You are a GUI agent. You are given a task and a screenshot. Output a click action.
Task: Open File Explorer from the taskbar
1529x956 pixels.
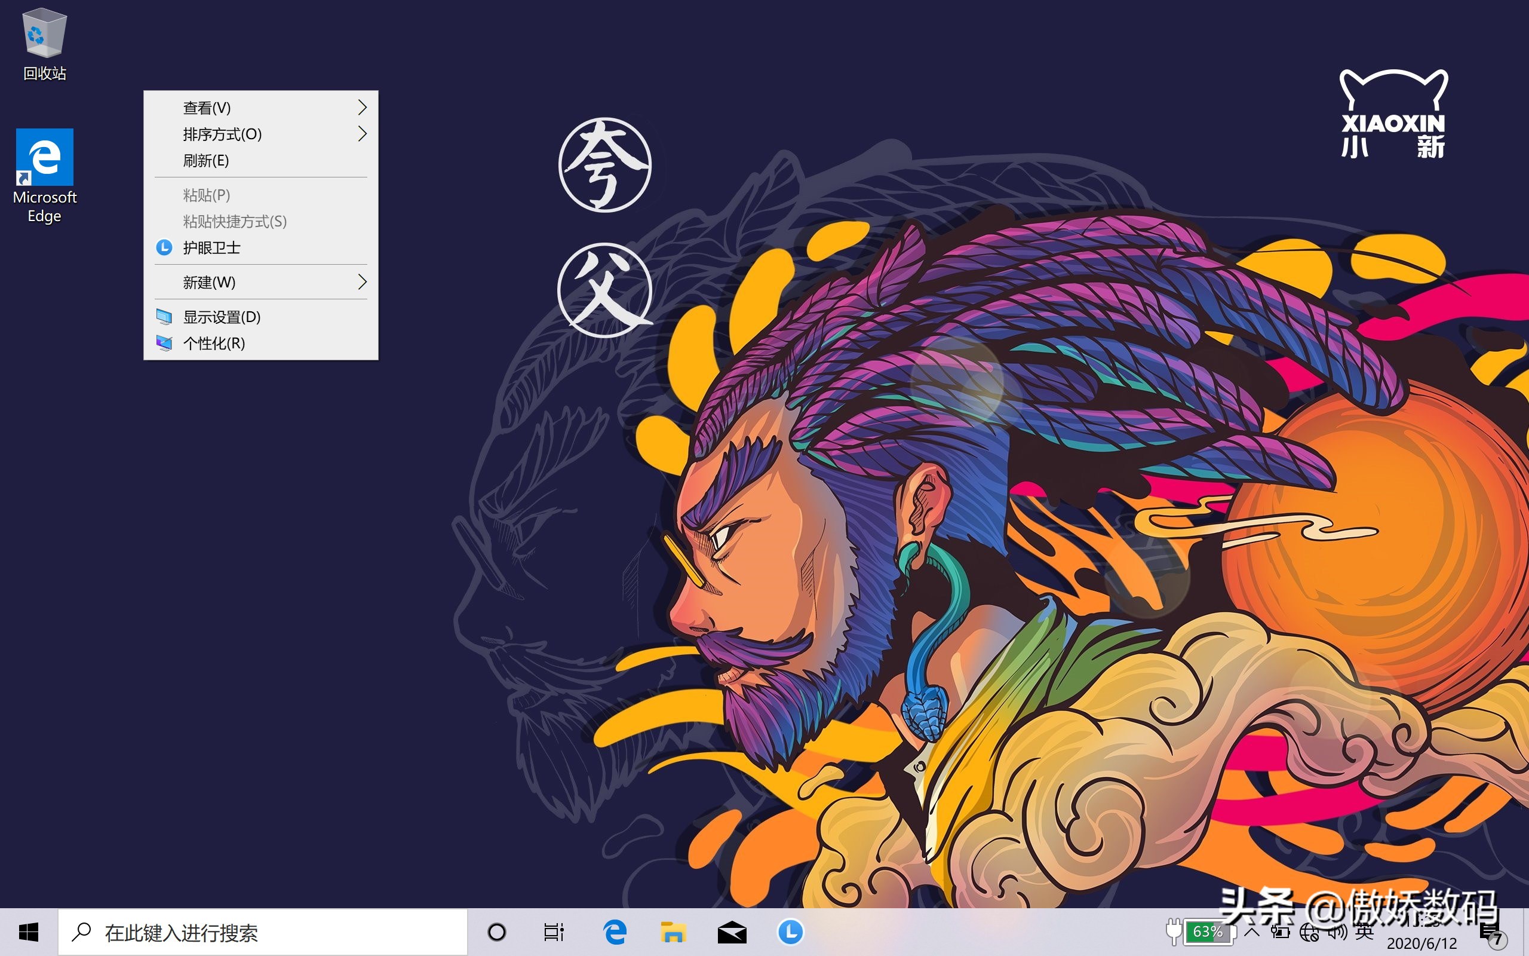pos(673,932)
